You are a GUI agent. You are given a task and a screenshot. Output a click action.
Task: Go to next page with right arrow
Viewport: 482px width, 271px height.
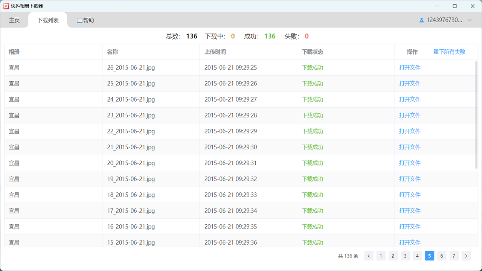466,256
